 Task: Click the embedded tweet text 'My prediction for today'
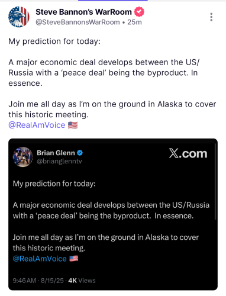(x=54, y=184)
